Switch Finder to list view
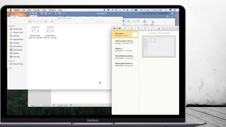This screenshot has width=226, height=127. [34, 22]
